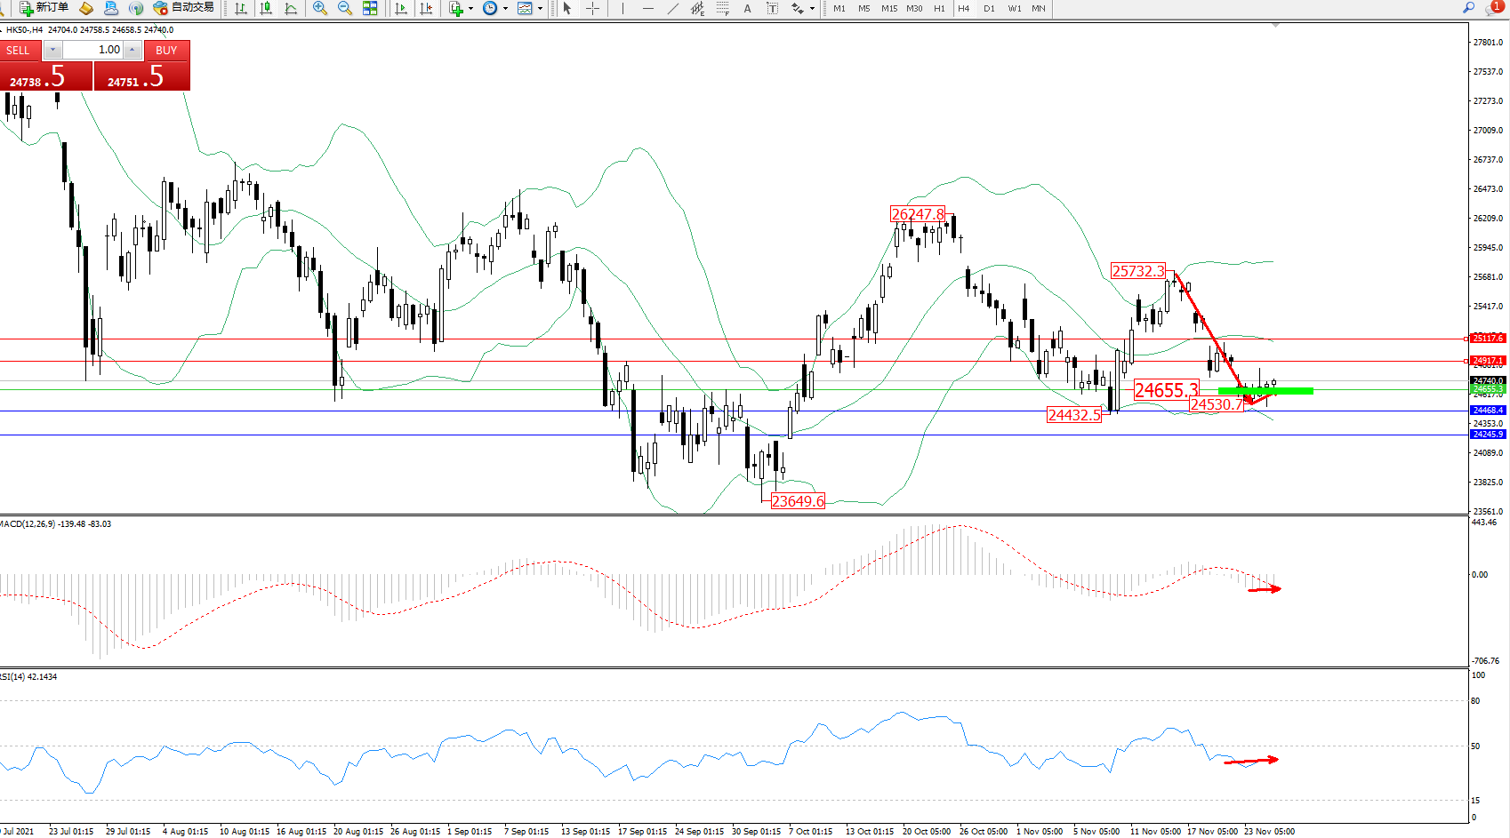Open the chart templates dropdown
1510x838 pixels.
coord(540,9)
